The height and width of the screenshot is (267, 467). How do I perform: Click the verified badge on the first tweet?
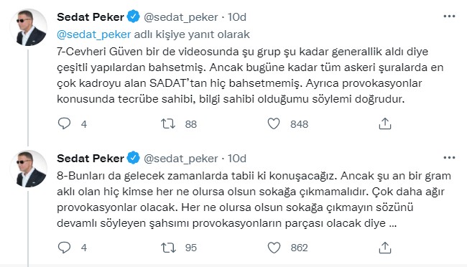(134, 17)
